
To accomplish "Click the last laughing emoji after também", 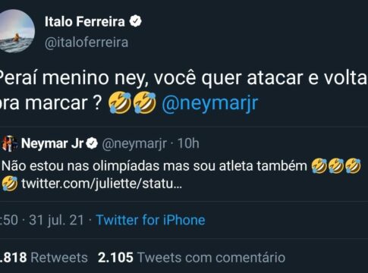I will click(x=353, y=166).
